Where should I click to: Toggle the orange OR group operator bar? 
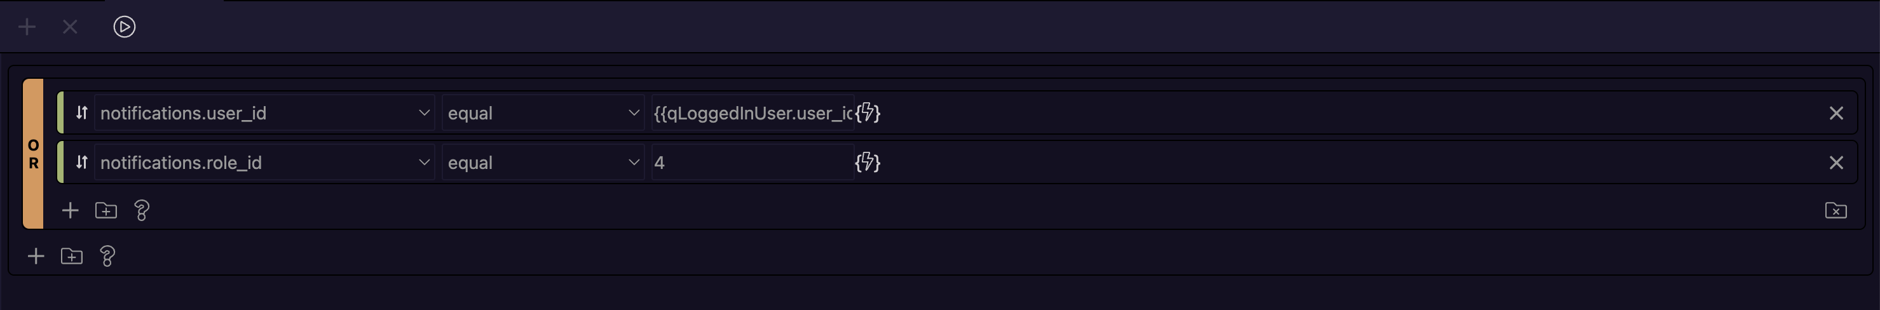point(34,154)
